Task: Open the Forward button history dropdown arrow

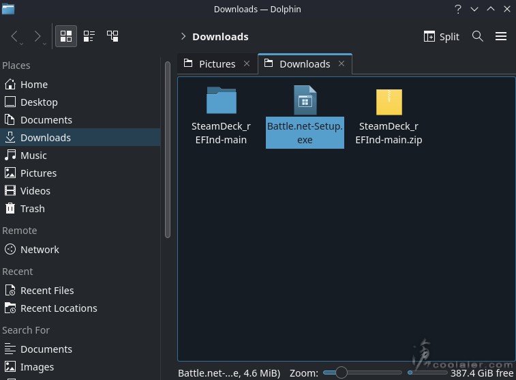Action: pos(44,44)
